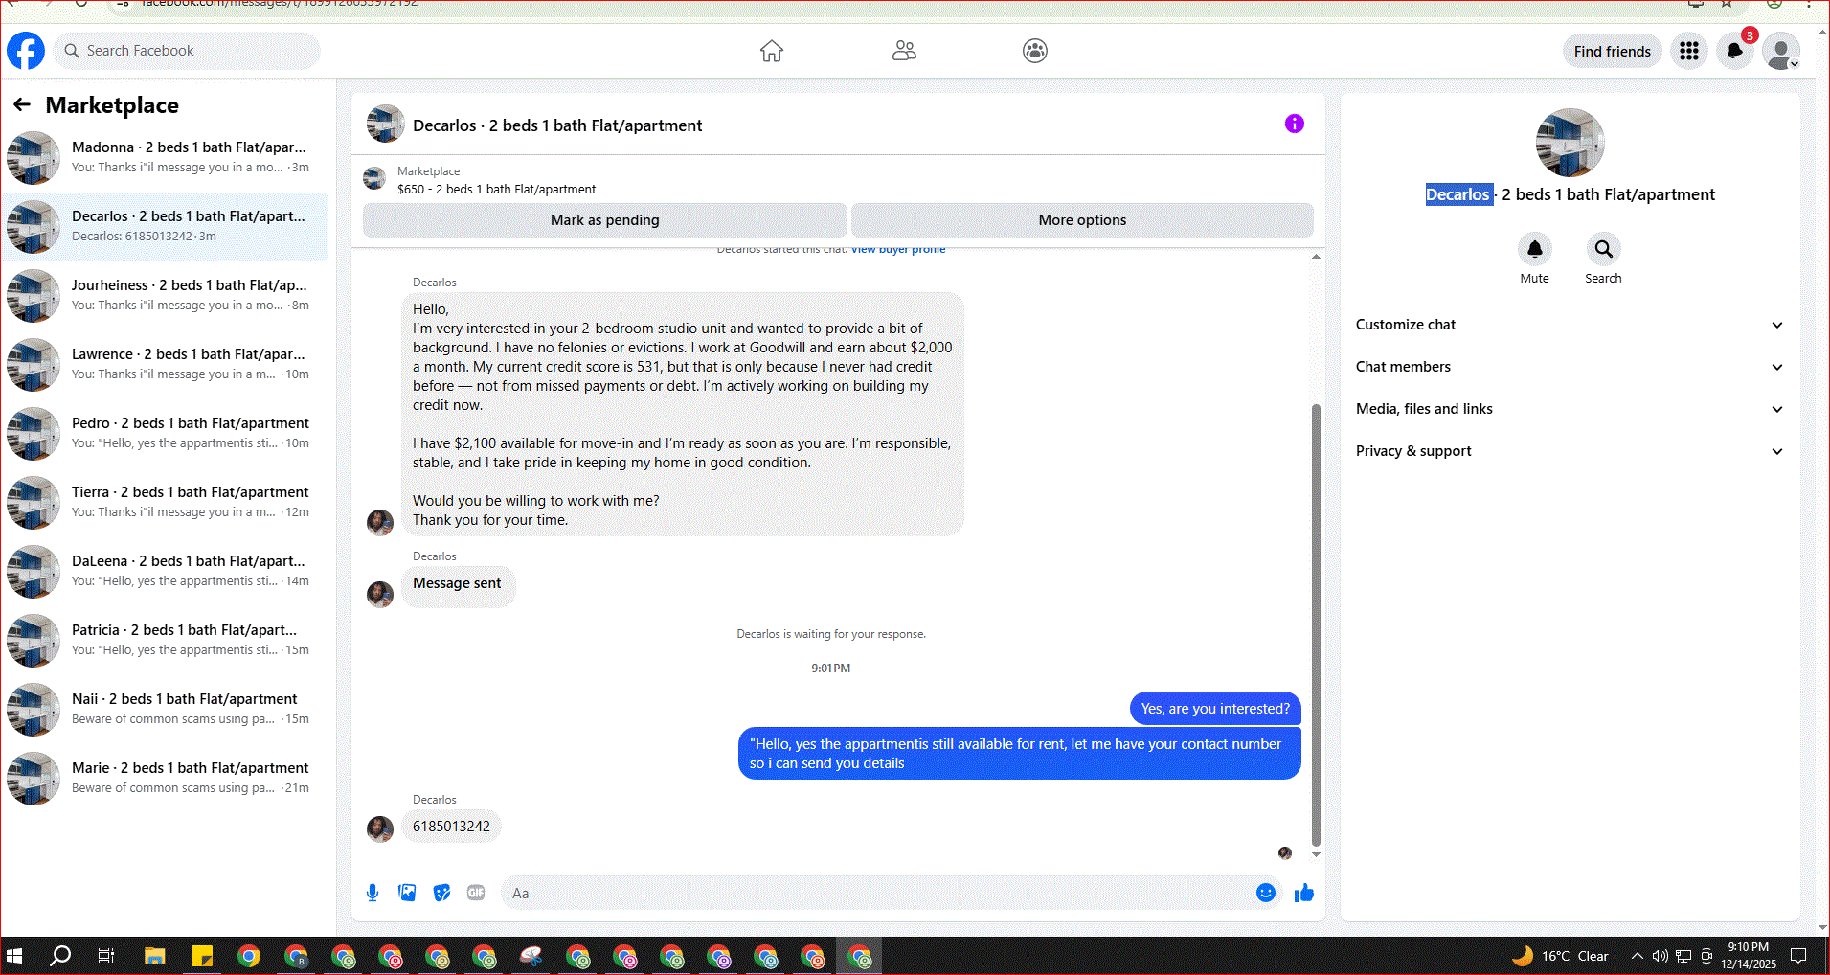Click the 'Yes, are you interested?' message
Image resolution: width=1830 pixels, height=975 pixels.
point(1215,709)
